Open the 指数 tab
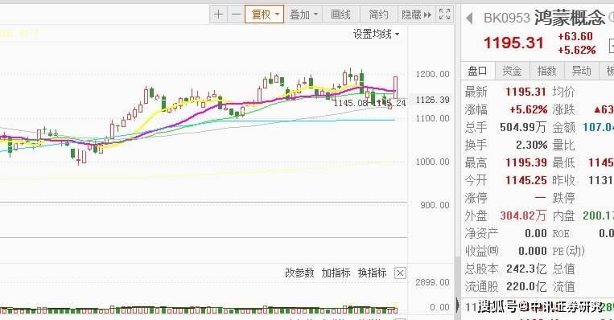 pos(546,71)
